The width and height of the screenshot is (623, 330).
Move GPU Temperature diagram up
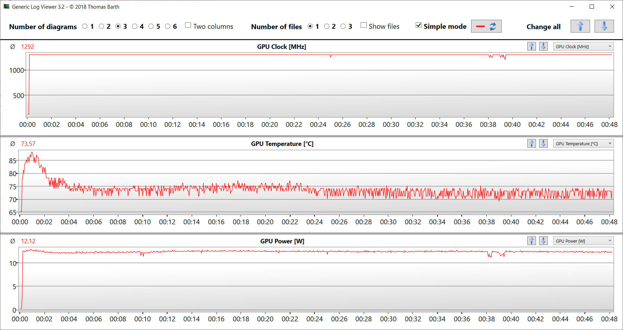click(531, 144)
